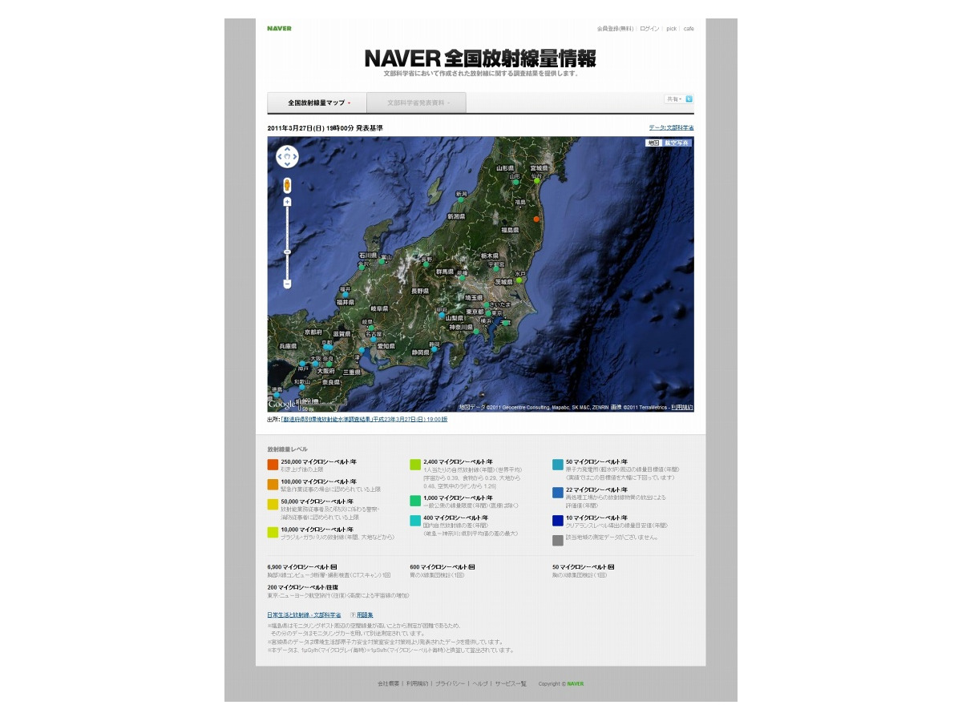Viewport: 962px width, 721px height.
Task: Click the map zoom slider handle
Action: coord(287,252)
